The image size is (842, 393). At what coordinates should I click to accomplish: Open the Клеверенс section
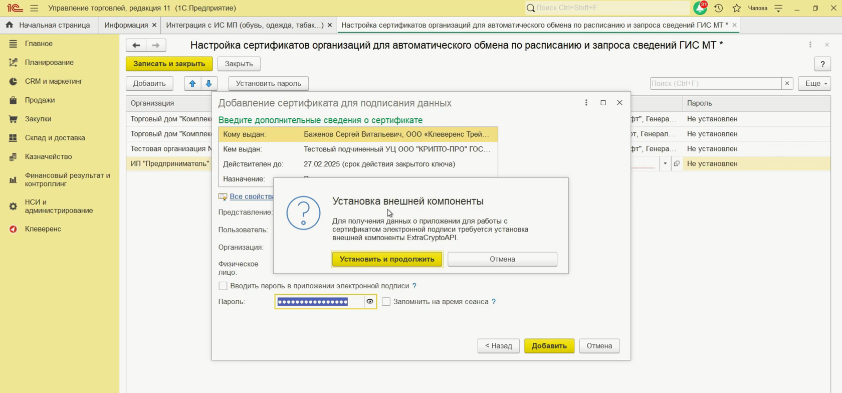coord(43,229)
